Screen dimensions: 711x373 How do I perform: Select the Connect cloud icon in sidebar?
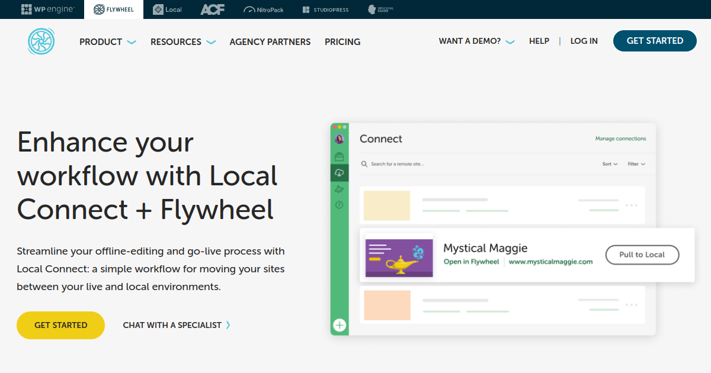click(340, 173)
